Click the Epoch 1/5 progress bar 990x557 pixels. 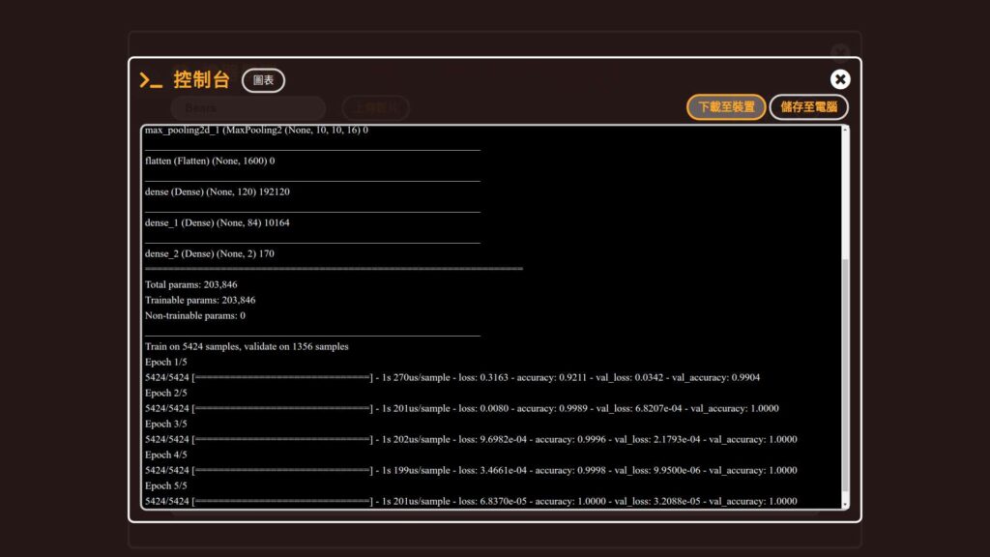(282, 377)
